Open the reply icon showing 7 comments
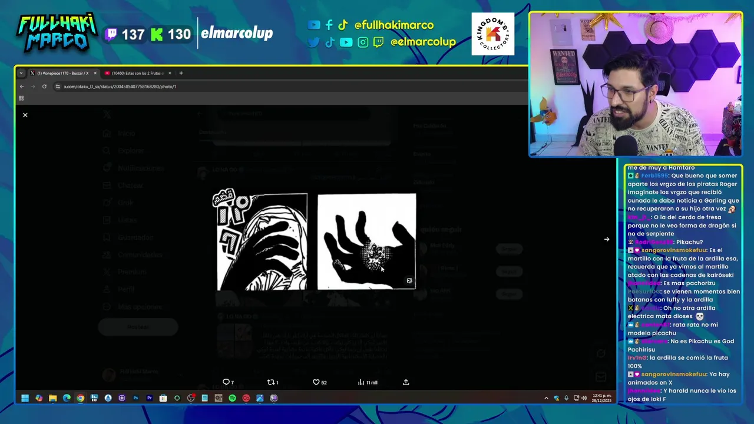 click(x=228, y=382)
